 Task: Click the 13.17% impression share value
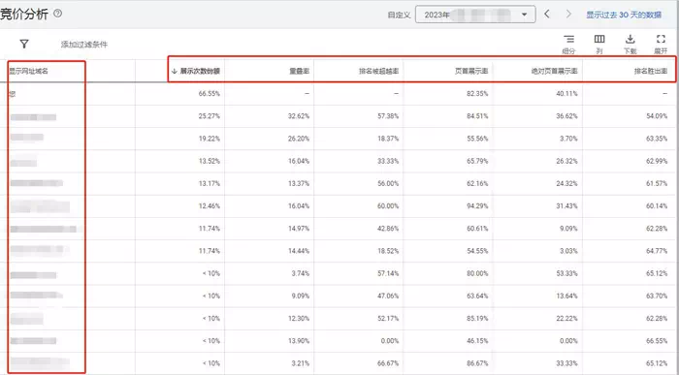click(210, 183)
